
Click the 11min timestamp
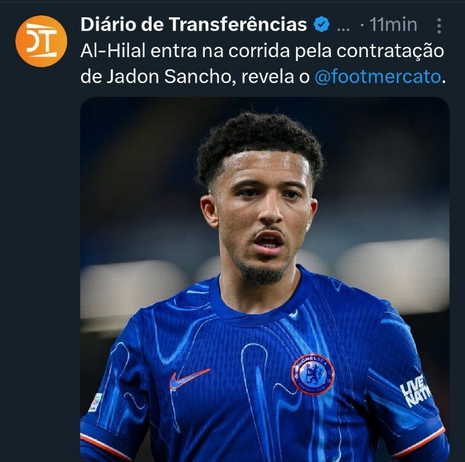(393, 24)
